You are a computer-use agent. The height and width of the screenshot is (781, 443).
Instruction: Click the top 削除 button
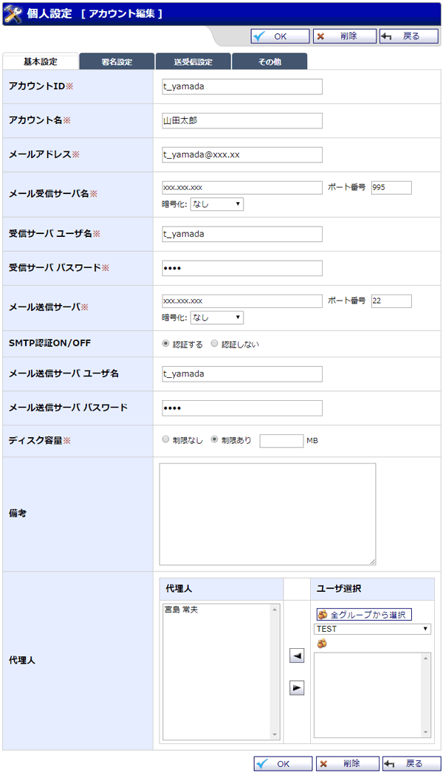tap(345, 36)
